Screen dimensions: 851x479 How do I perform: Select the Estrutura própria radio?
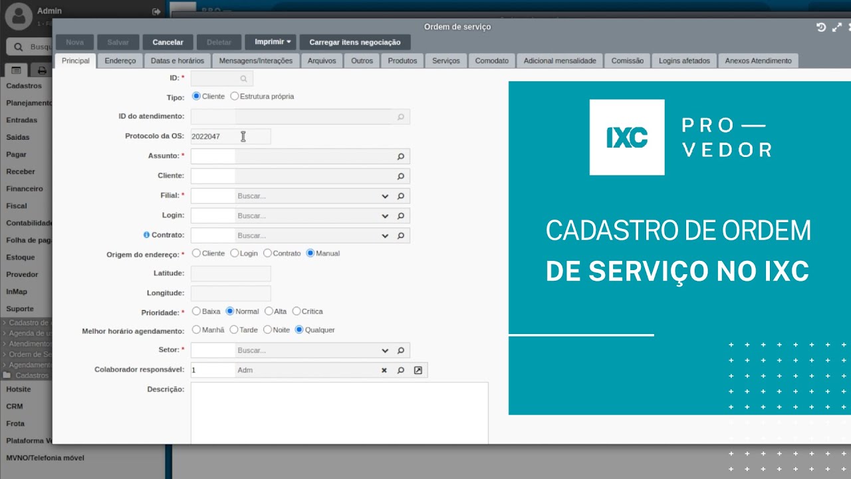[235, 96]
